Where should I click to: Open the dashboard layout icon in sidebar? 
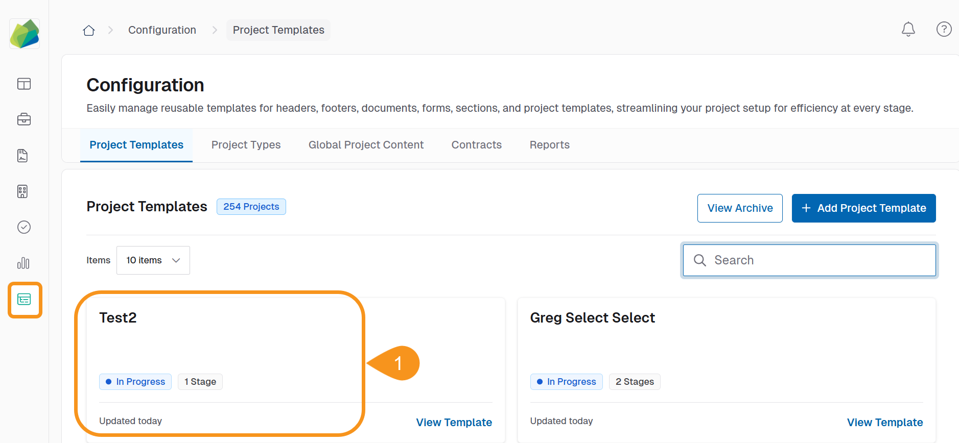tap(24, 84)
